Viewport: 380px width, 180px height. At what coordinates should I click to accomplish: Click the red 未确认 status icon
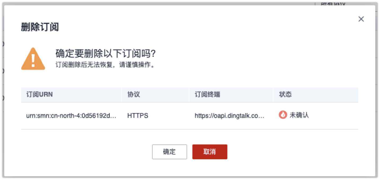[283, 115]
